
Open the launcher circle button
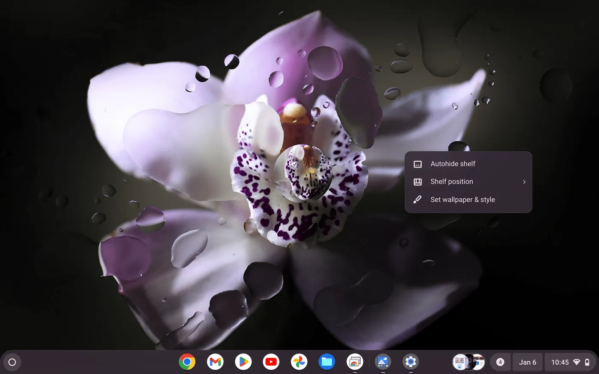point(12,362)
